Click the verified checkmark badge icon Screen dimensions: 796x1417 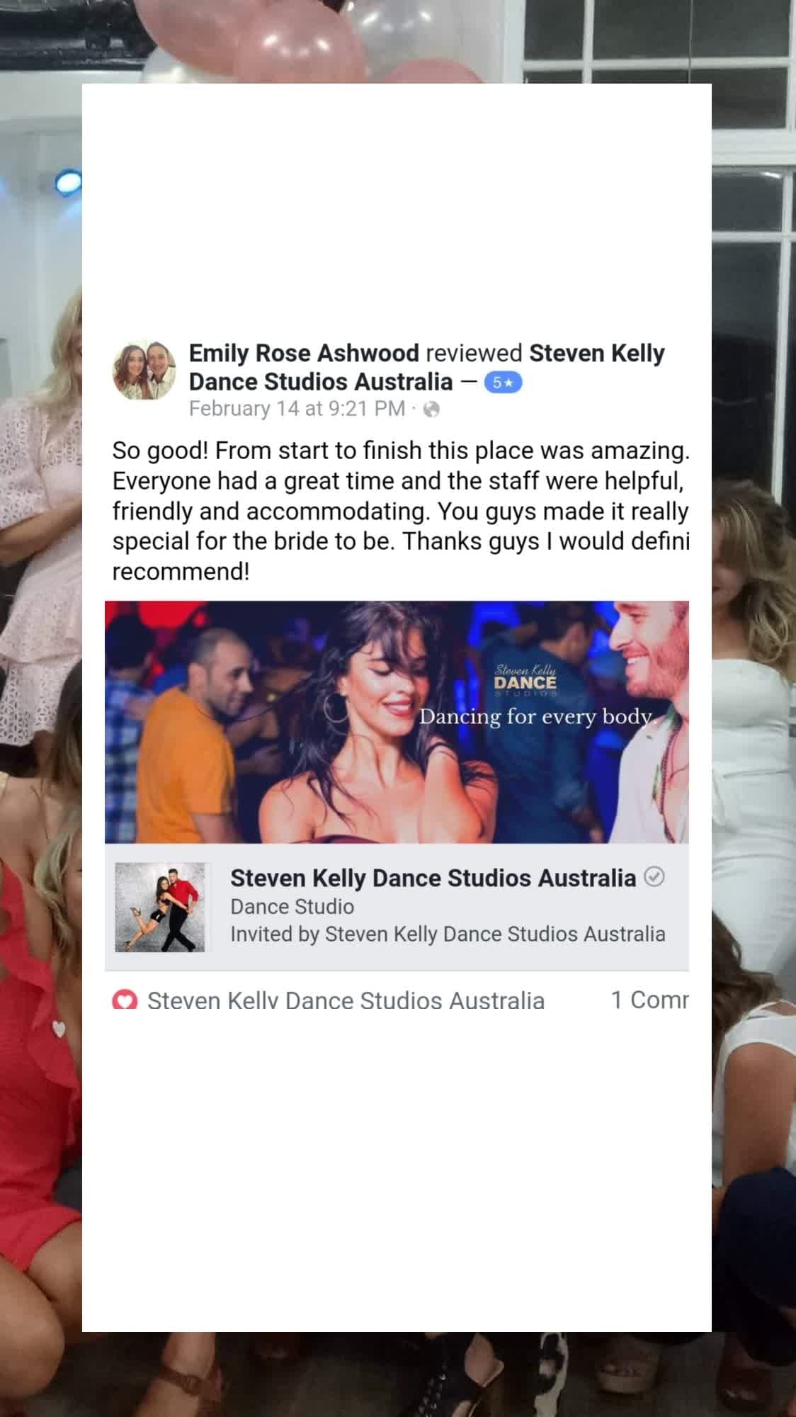pos(654,877)
